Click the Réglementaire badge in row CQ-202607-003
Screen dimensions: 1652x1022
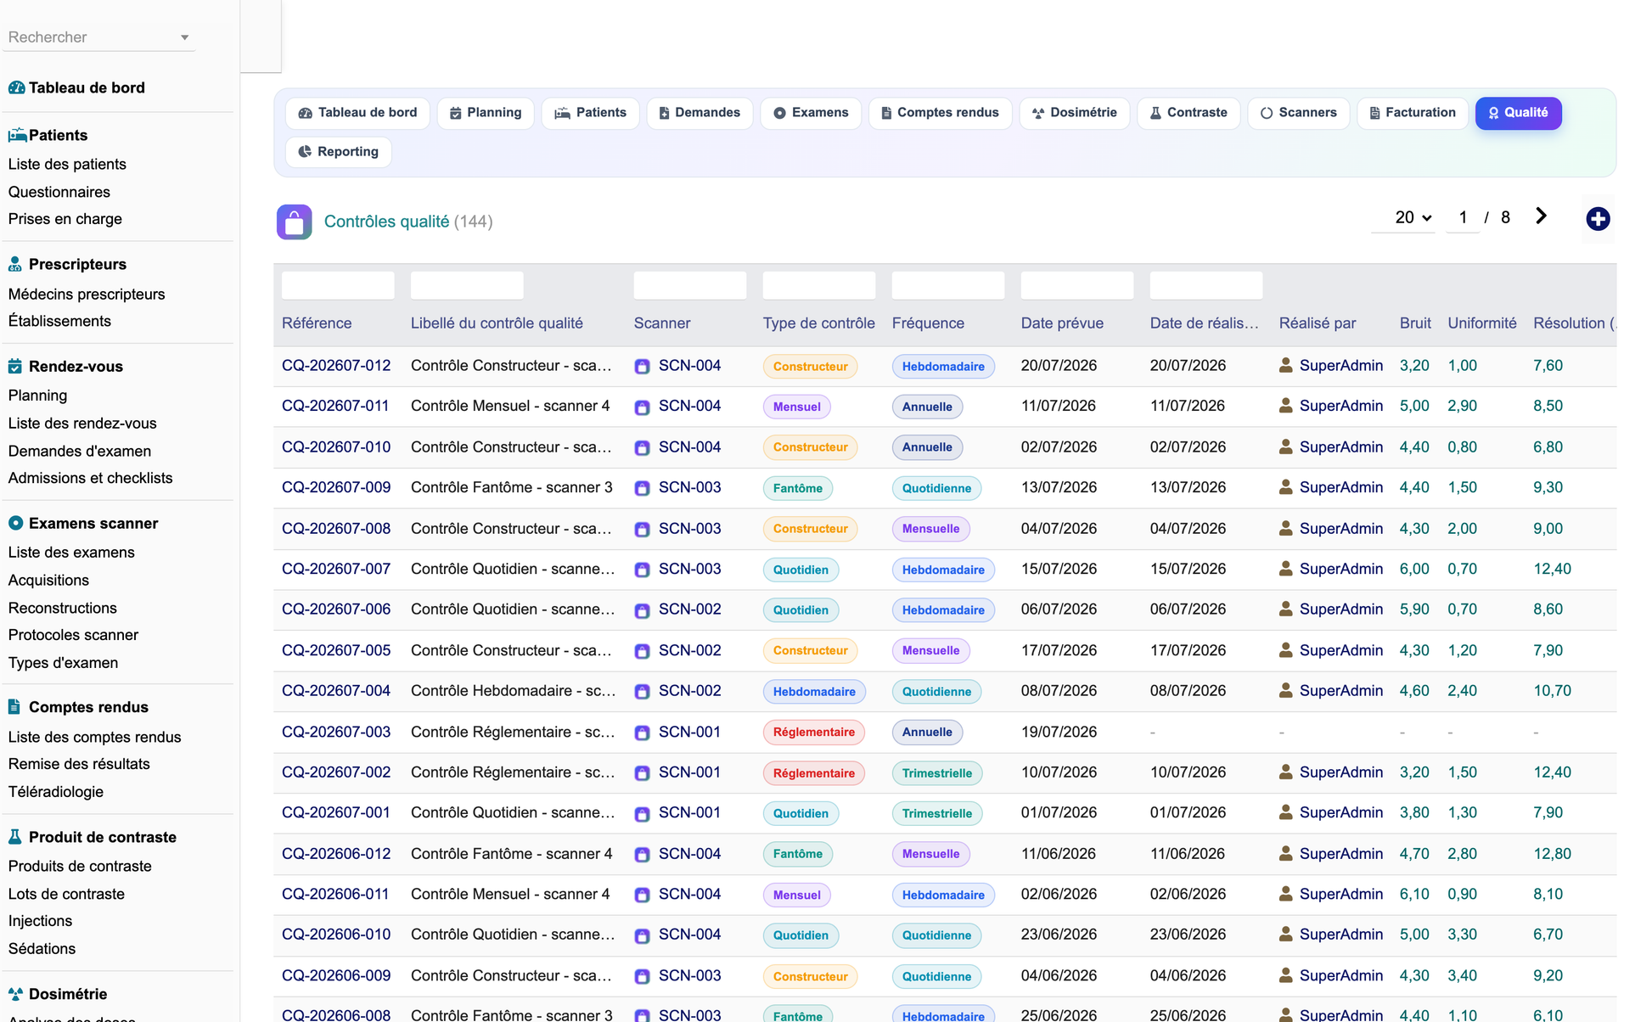pos(813,733)
